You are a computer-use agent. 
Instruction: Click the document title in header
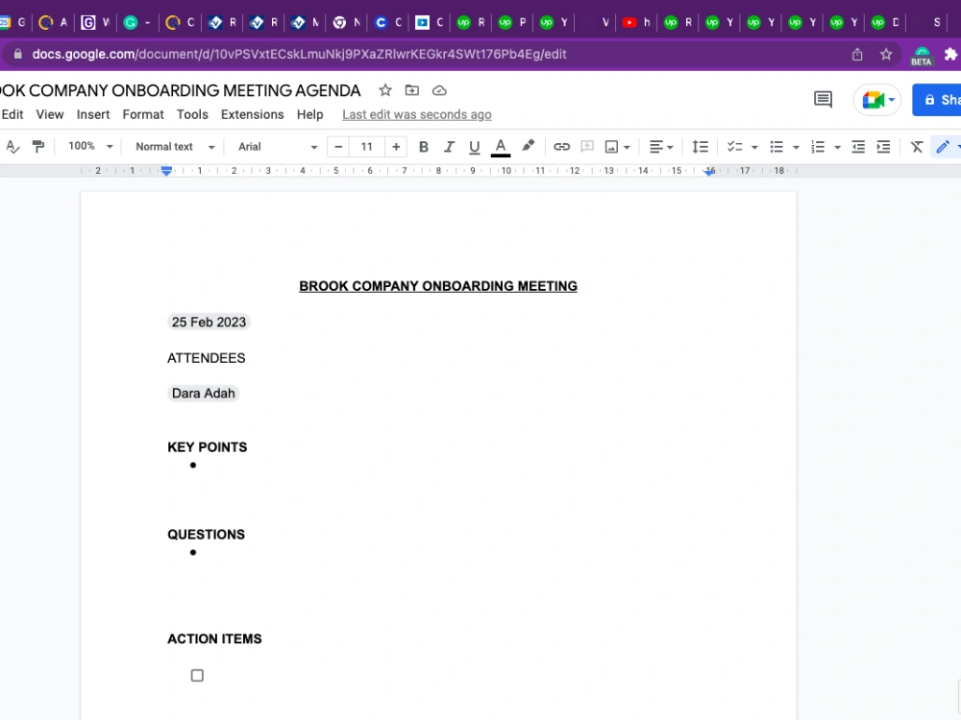pyautogui.click(x=181, y=90)
